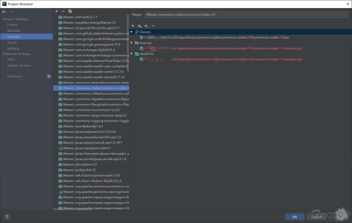Viewport: 352px width, 223px height.
Task: Click the Classes download-arrow icon
Action: pos(136,32)
